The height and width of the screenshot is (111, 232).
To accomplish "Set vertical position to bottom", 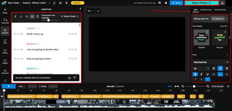I will tap(208, 79).
